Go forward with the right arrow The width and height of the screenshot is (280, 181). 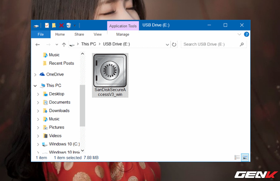[49, 45]
